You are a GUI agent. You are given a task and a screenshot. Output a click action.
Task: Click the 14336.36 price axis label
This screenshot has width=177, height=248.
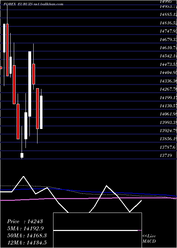tap(168, 81)
